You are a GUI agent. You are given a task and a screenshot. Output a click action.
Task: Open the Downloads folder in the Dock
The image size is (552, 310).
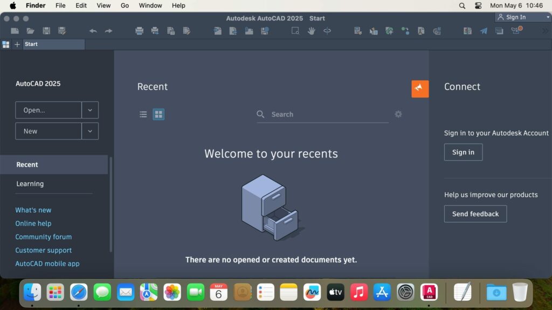[496, 292]
